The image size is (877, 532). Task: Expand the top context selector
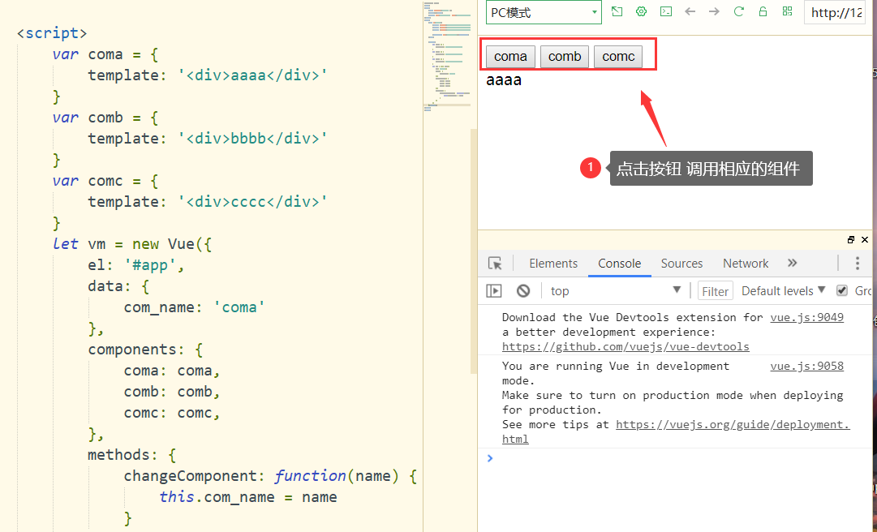point(615,290)
